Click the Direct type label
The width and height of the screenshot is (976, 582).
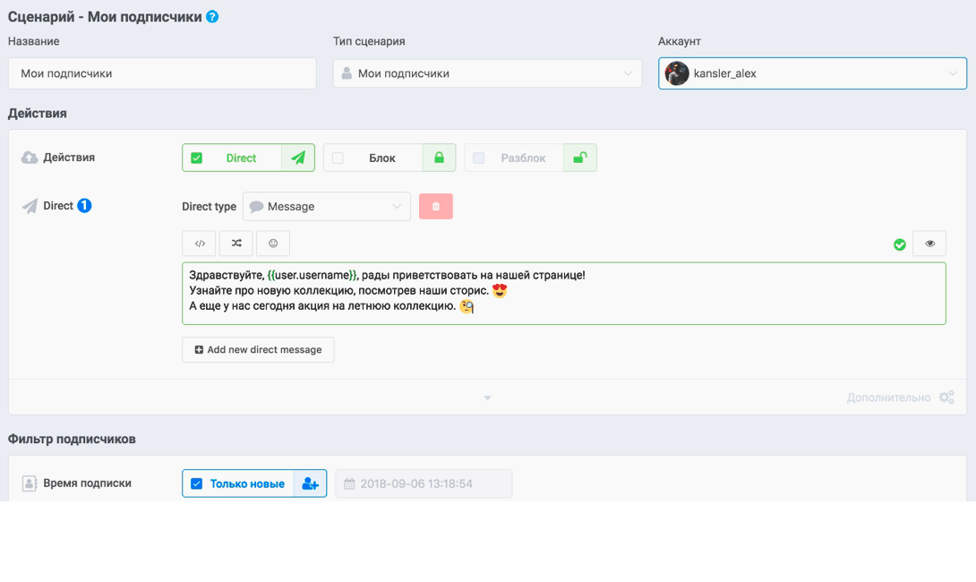coord(210,207)
